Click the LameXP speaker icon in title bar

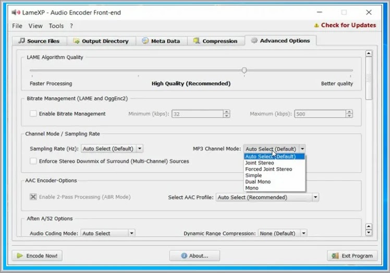(16, 12)
